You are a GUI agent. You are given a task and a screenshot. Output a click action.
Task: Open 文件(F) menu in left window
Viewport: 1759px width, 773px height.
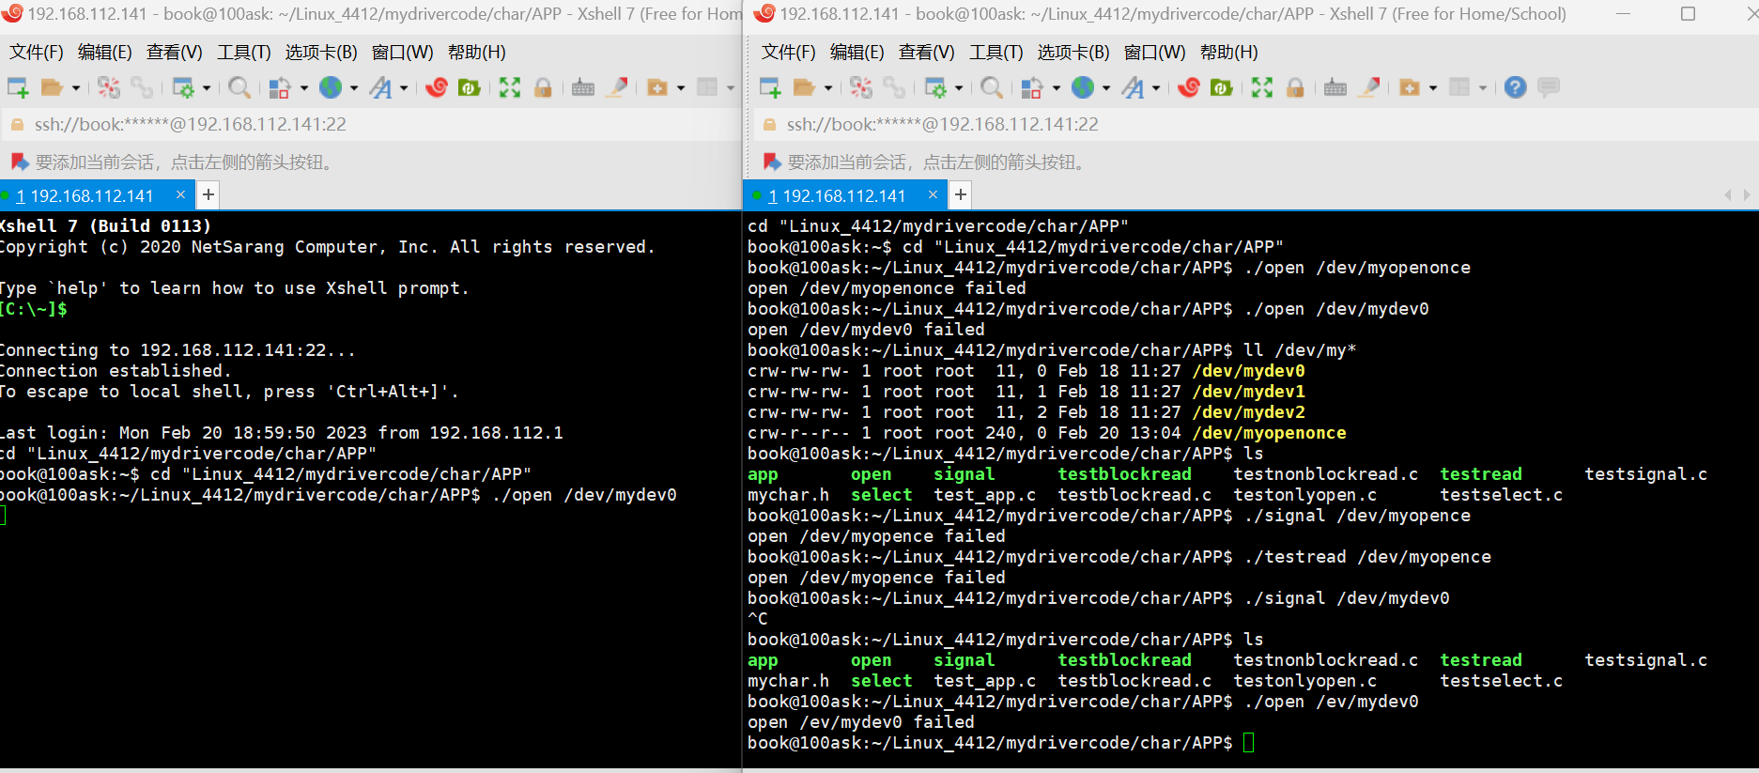[37, 53]
